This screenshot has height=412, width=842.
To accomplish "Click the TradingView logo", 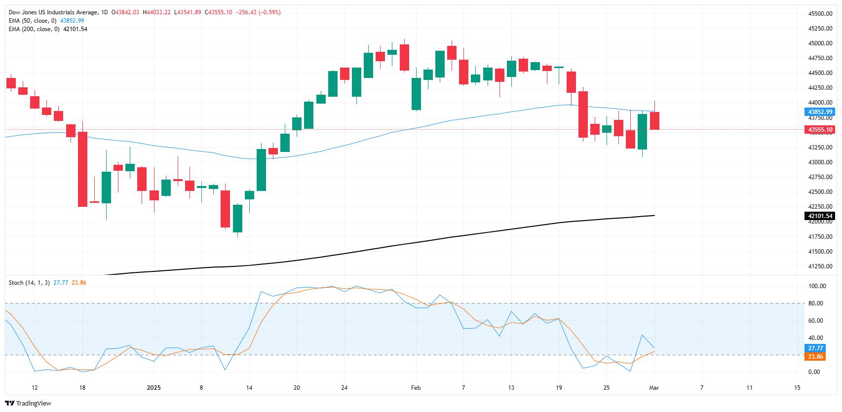I will pos(29,403).
